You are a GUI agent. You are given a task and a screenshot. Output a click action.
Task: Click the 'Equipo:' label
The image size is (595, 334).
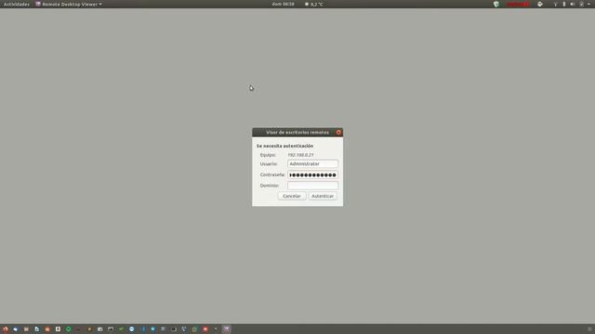pyautogui.click(x=268, y=155)
